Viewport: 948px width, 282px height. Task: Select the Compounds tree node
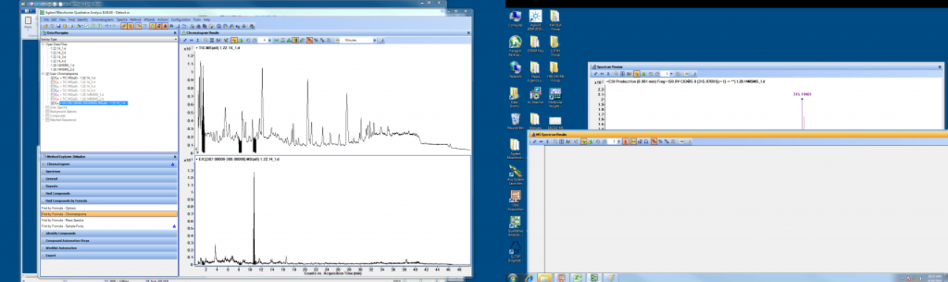[59, 116]
